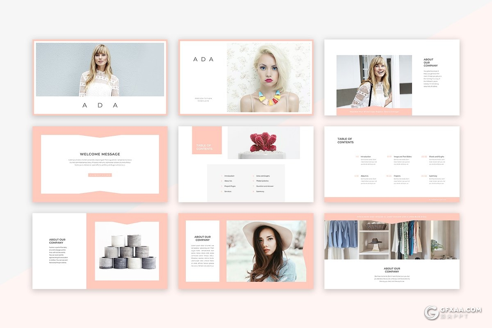Click Services in the contents list
This screenshot has height=328, width=492.
coord(228,191)
